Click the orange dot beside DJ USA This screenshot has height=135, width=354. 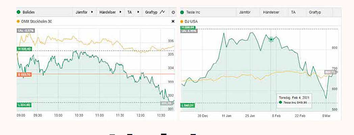pos(182,22)
